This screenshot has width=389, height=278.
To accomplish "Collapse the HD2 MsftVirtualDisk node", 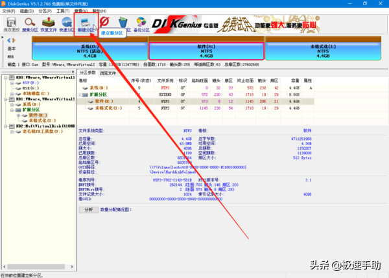I will [x=5, y=126].
